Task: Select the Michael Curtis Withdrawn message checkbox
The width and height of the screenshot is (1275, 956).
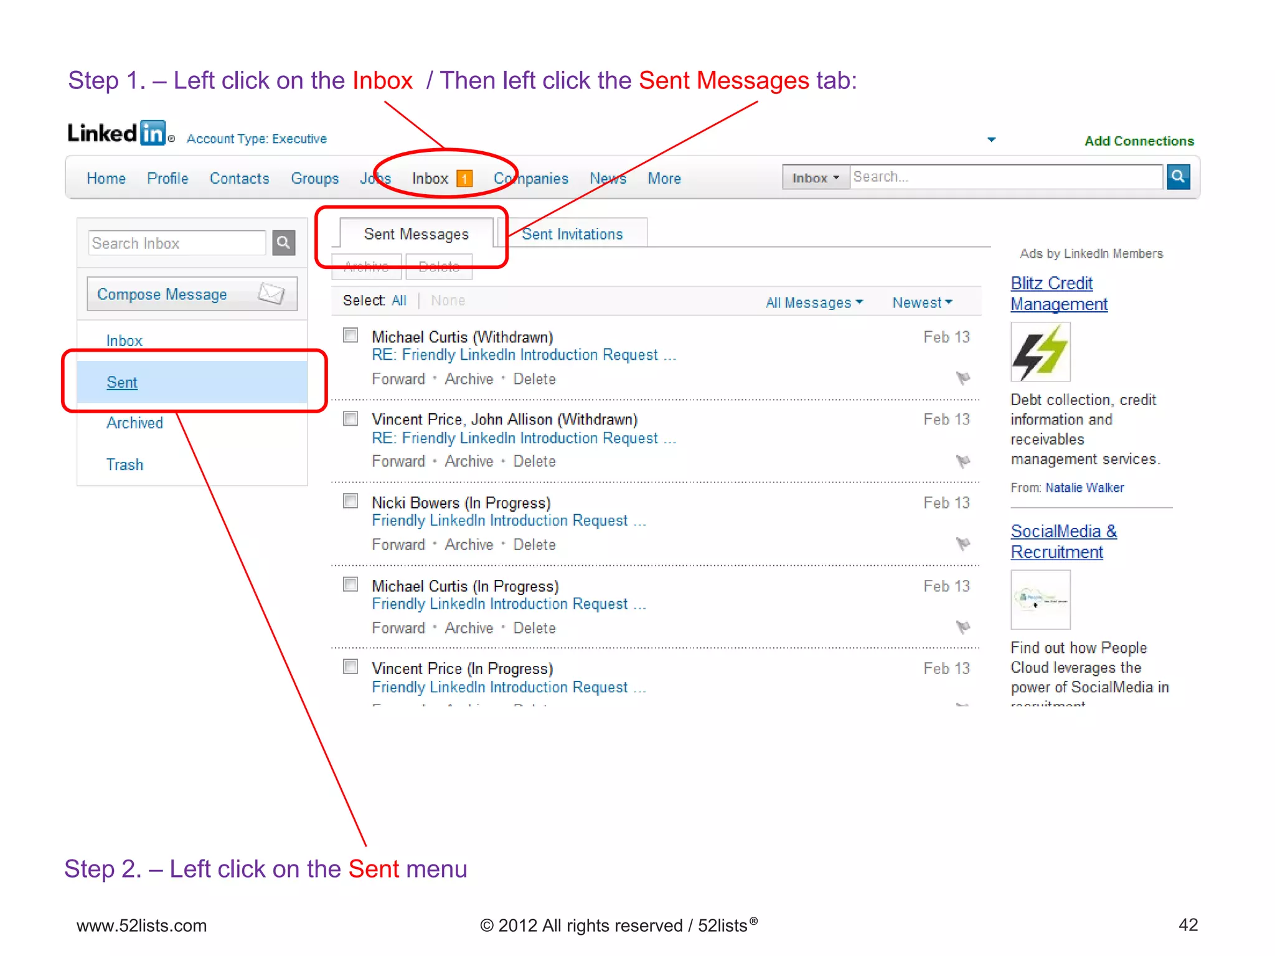Action: click(x=351, y=336)
